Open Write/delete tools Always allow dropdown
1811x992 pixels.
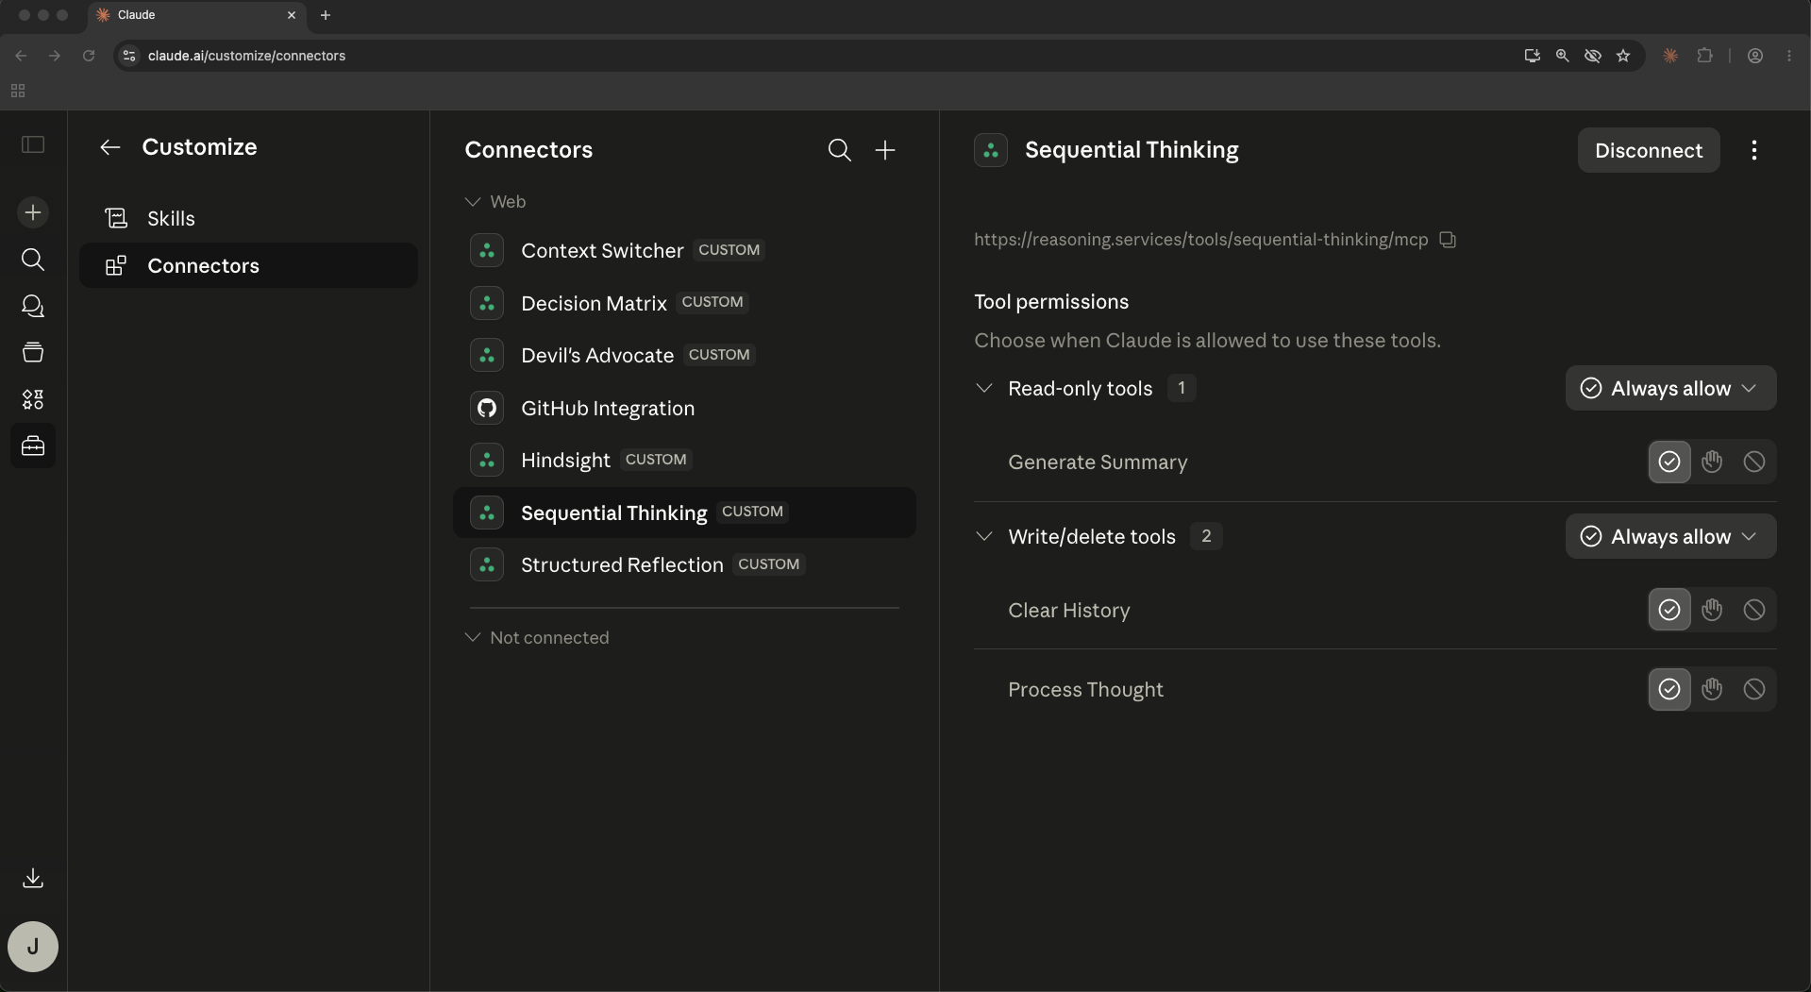pyautogui.click(x=1670, y=536)
